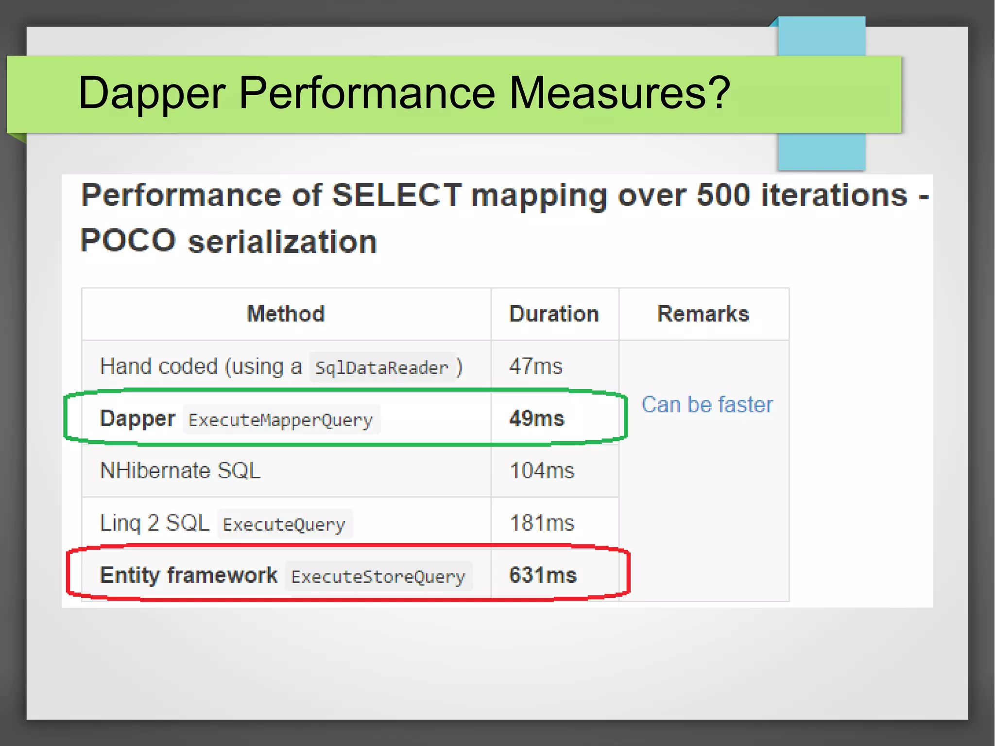Image resolution: width=995 pixels, height=746 pixels.
Task: Click the bold 'Entity framework' text
Action: click(189, 575)
